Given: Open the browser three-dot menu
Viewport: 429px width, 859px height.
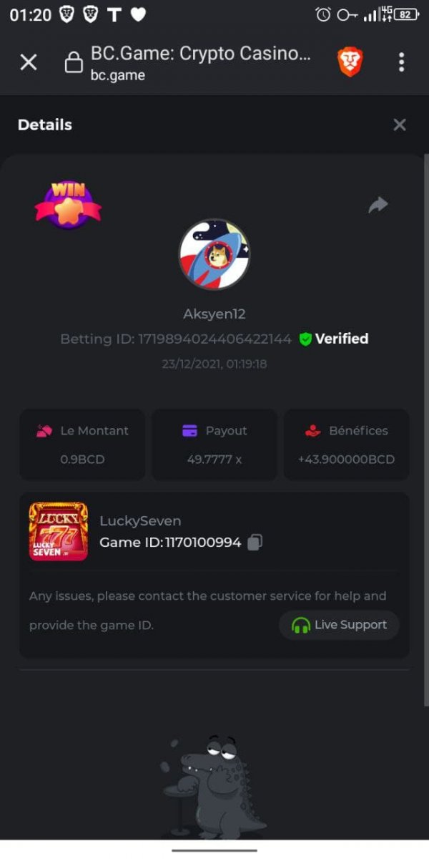Looking at the screenshot, I should click(401, 62).
